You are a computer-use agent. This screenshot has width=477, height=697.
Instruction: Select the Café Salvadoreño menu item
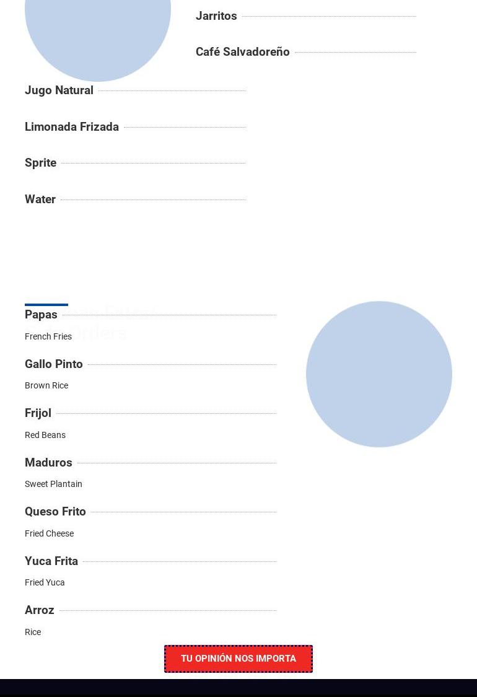click(x=242, y=52)
